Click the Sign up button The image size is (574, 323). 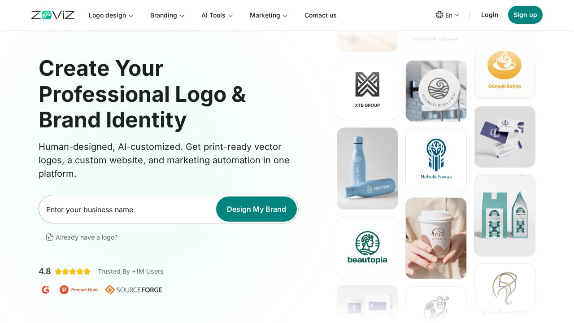point(525,15)
